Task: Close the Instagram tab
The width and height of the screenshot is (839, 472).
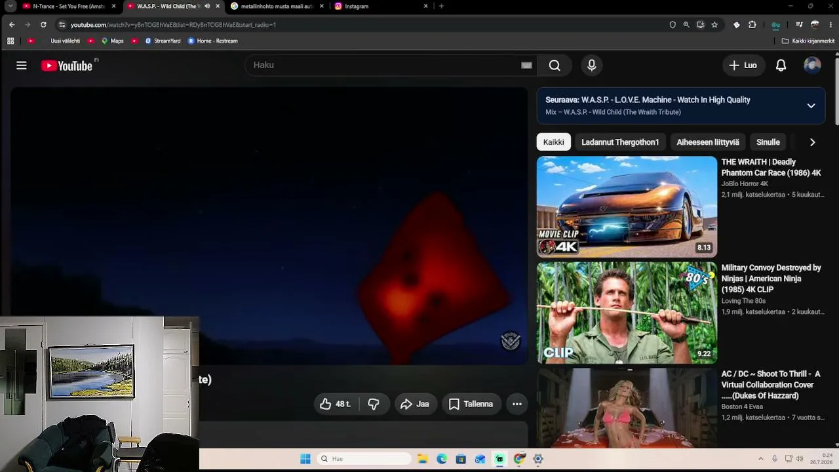Action: click(x=425, y=7)
